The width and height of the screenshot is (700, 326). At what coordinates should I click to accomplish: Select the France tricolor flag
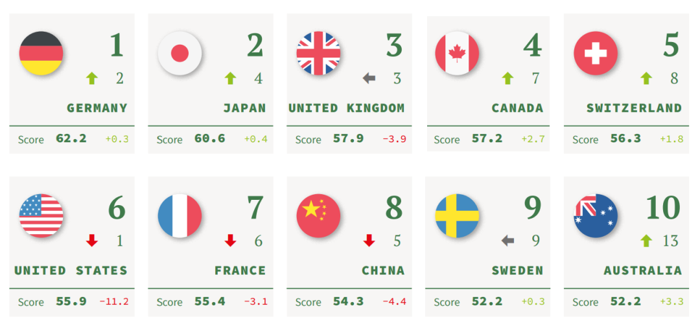coord(180,215)
